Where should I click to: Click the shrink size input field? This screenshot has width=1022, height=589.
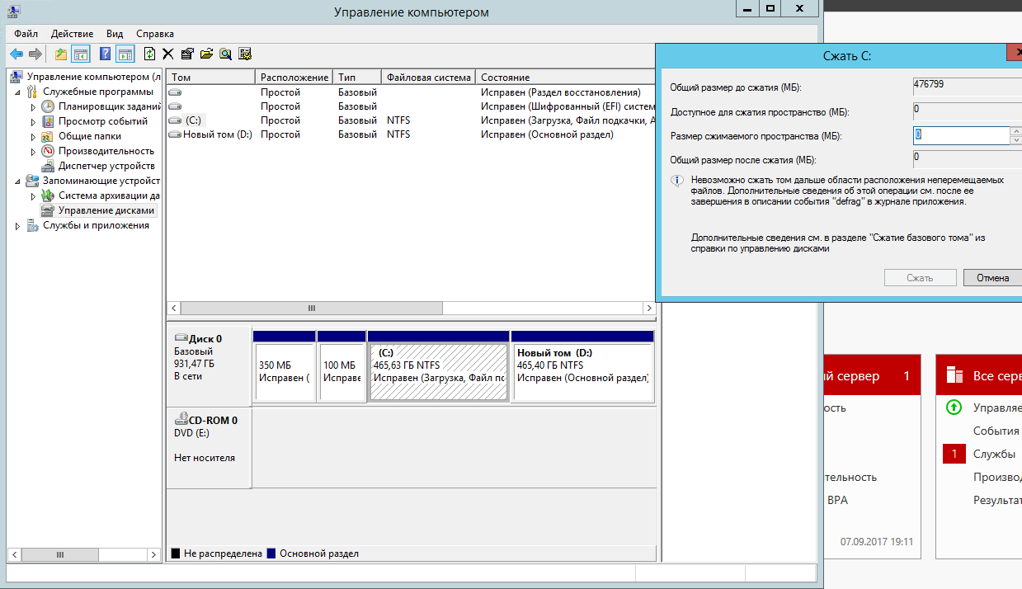(x=961, y=135)
